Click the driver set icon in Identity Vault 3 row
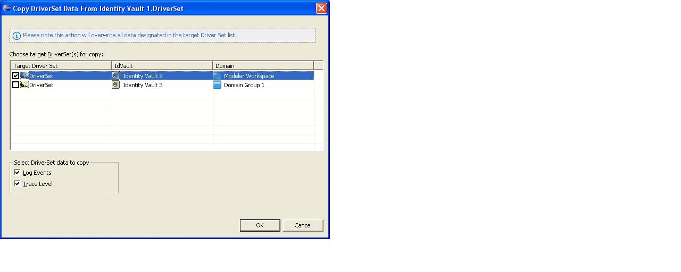 (x=24, y=85)
